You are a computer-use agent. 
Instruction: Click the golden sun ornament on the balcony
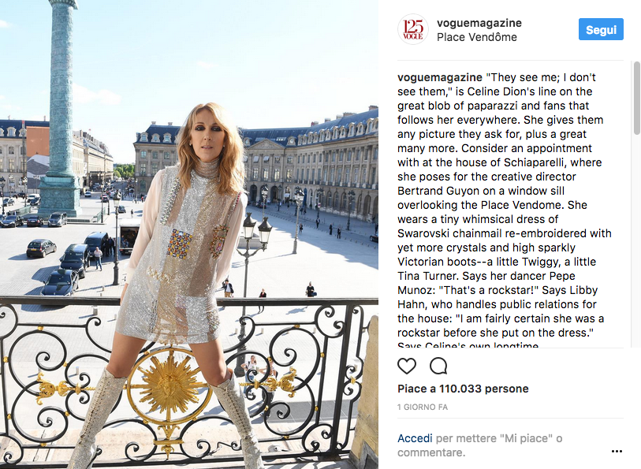(169, 385)
